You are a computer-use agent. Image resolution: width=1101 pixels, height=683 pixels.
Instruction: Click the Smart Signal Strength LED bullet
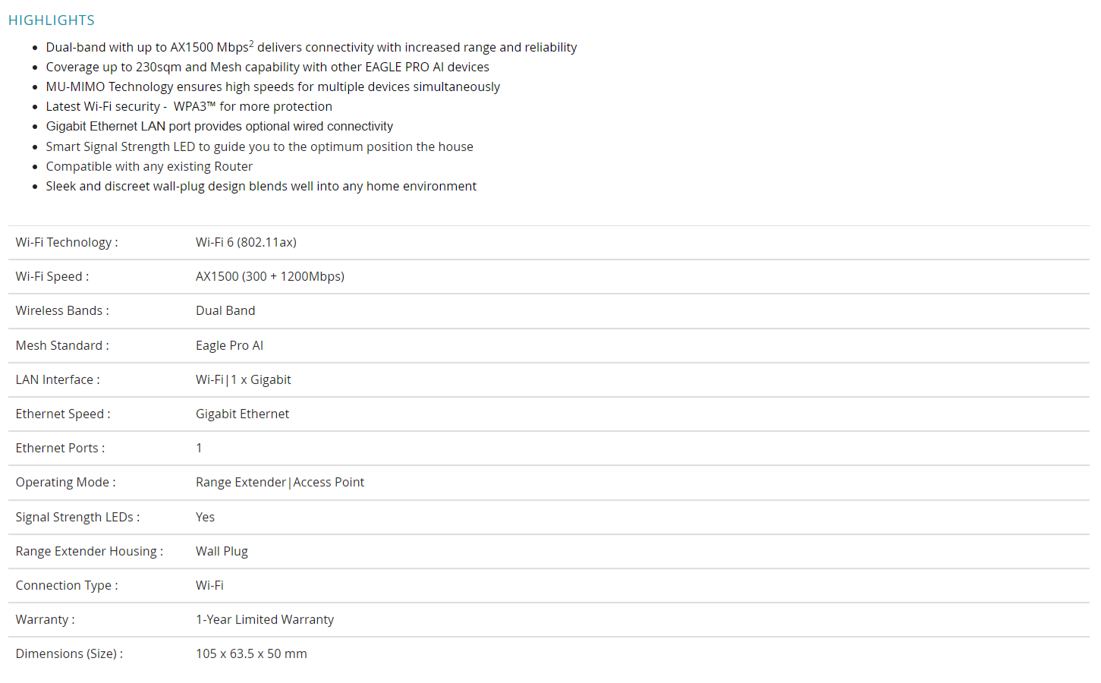pyautogui.click(x=260, y=146)
